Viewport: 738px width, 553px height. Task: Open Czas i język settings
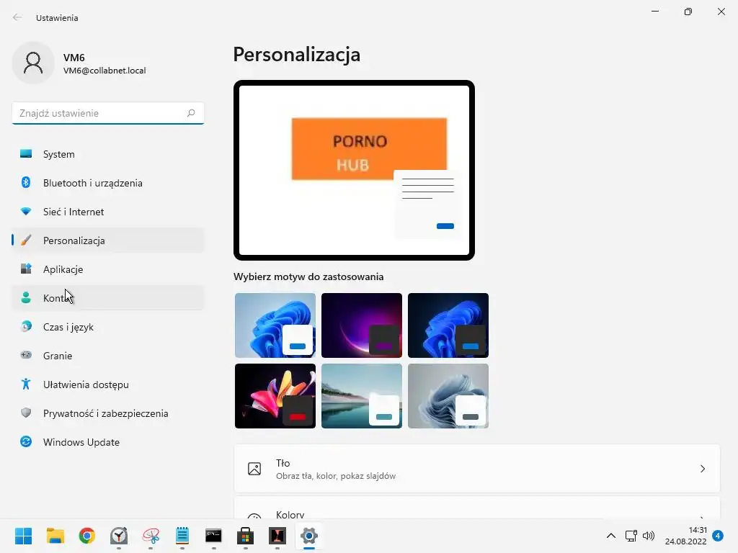click(x=108, y=327)
